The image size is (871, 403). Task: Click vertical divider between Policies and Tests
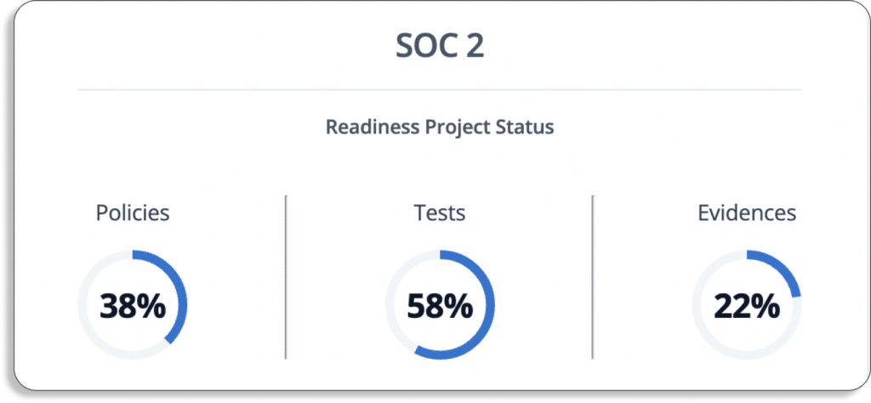click(286, 277)
